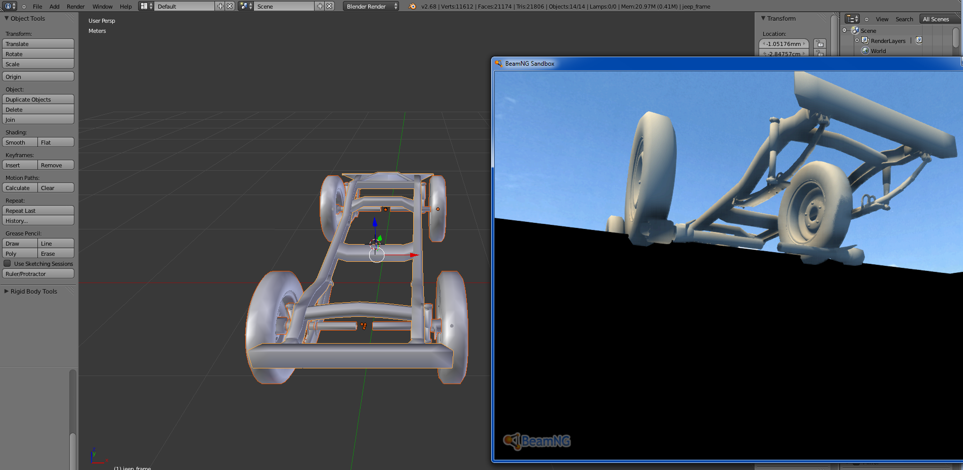Clear motion paths

[x=56, y=187]
